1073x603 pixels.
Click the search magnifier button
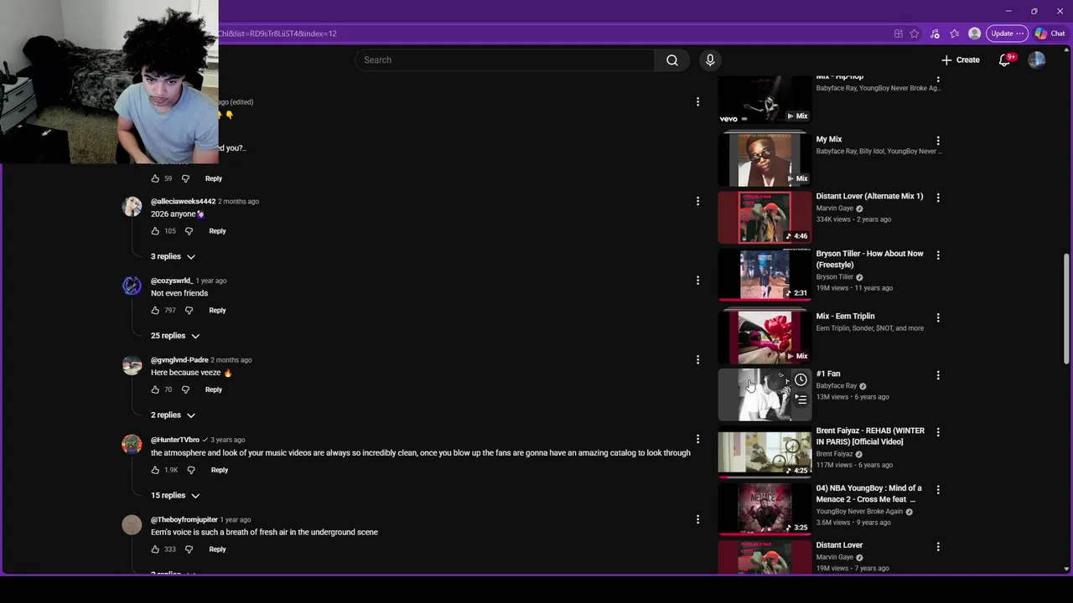click(x=672, y=60)
